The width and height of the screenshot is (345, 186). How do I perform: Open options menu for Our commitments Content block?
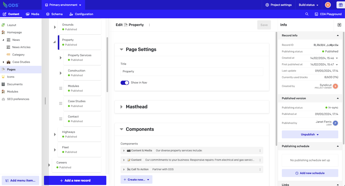coord(260,160)
